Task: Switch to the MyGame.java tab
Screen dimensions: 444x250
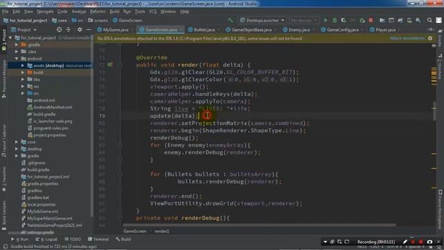Action: (116, 29)
